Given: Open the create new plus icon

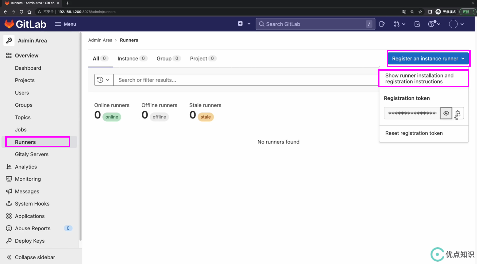Looking at the screenshot, I should click(240, 24).
